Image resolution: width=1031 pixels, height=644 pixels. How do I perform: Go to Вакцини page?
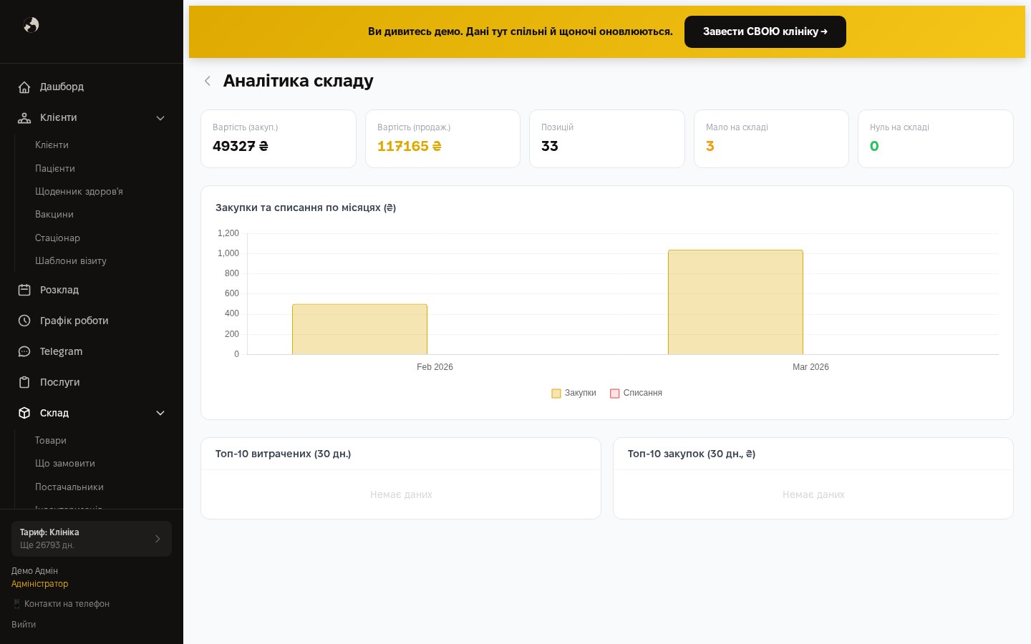54,214
